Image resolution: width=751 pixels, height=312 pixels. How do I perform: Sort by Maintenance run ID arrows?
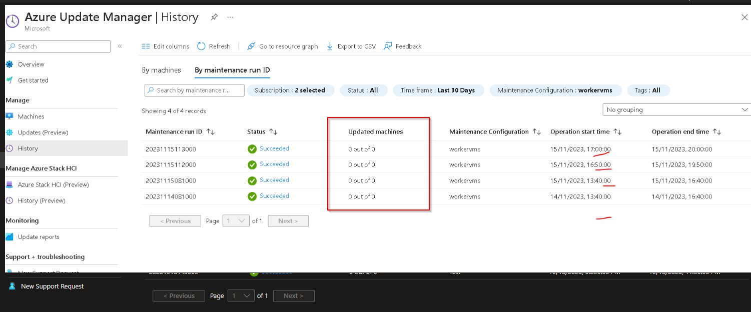click(211, 132)
